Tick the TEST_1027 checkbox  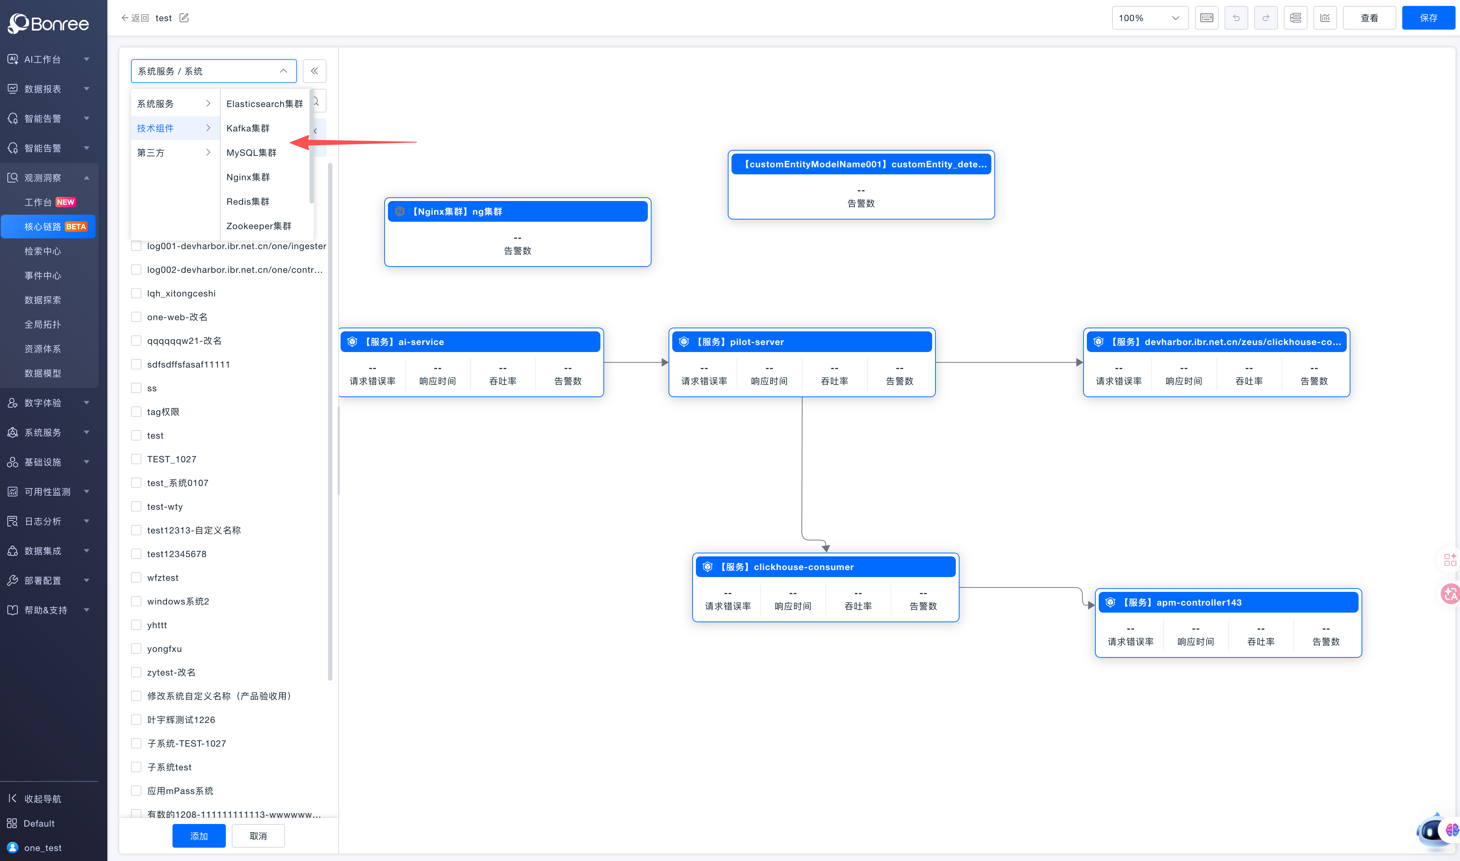click(136, 459)
